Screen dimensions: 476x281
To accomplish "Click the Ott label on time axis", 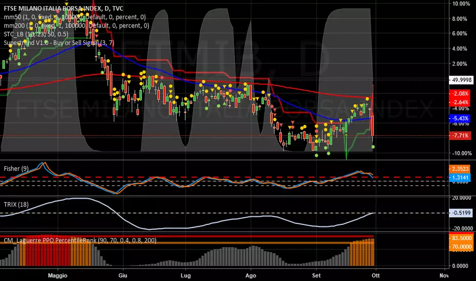I will pos(376,275).
